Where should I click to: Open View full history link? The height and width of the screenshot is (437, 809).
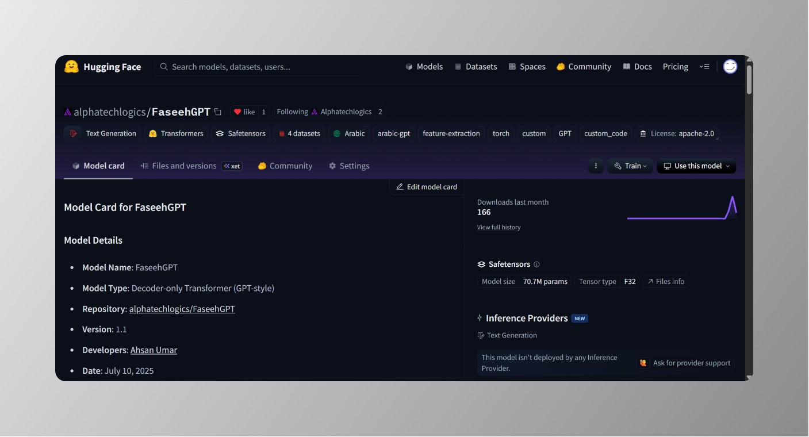pyautogui.click(x=499, y=228)
